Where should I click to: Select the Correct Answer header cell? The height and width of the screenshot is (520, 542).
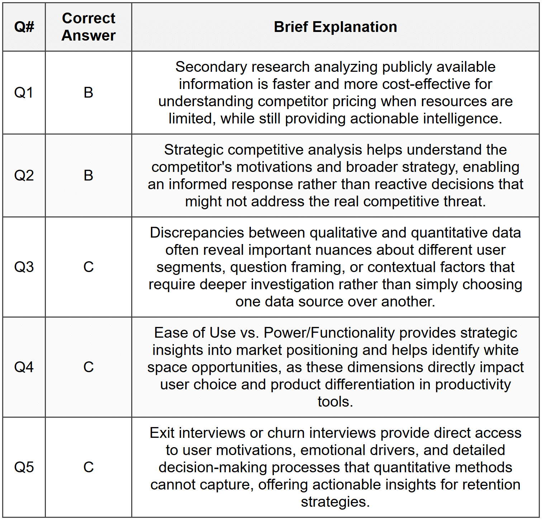click(89, 27)
